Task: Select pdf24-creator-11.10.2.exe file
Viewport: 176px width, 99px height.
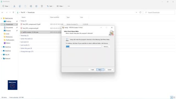Action: click(31, 32)
